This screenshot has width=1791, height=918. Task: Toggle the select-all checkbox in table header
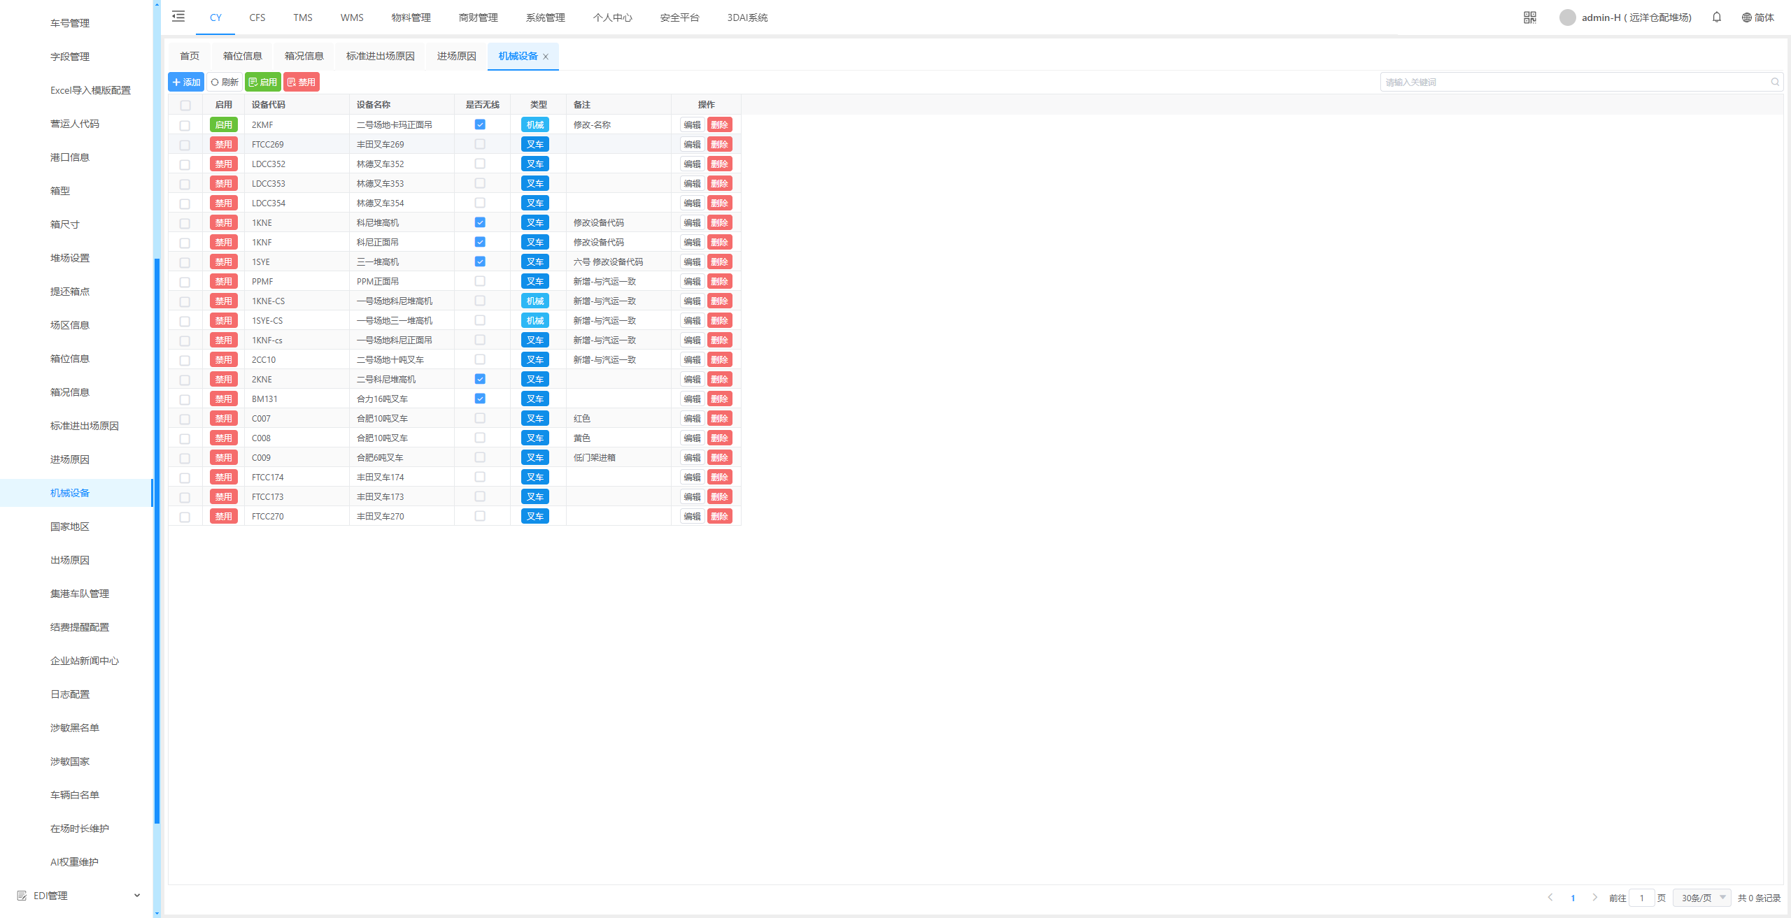(185, 106)
